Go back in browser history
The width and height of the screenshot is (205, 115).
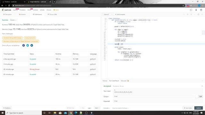click(2, 6)
